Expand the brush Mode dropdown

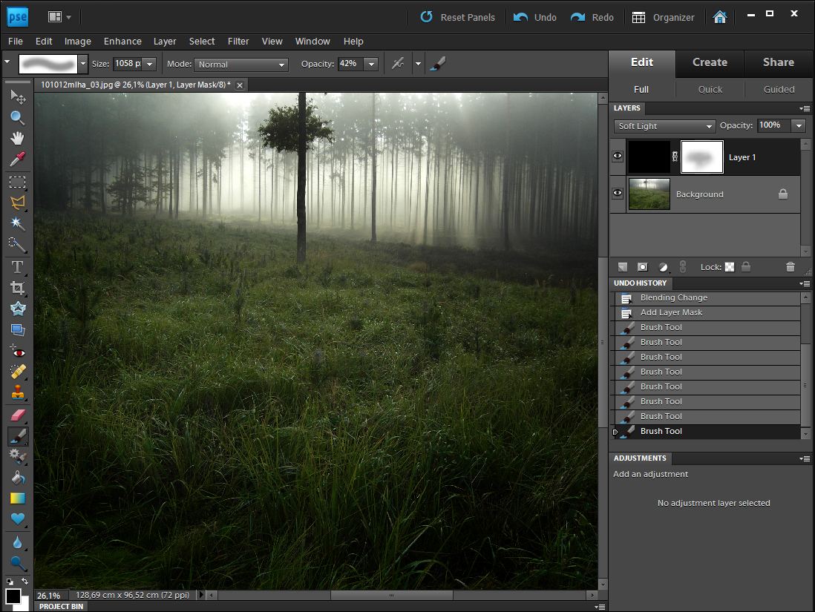coord(241,65)
